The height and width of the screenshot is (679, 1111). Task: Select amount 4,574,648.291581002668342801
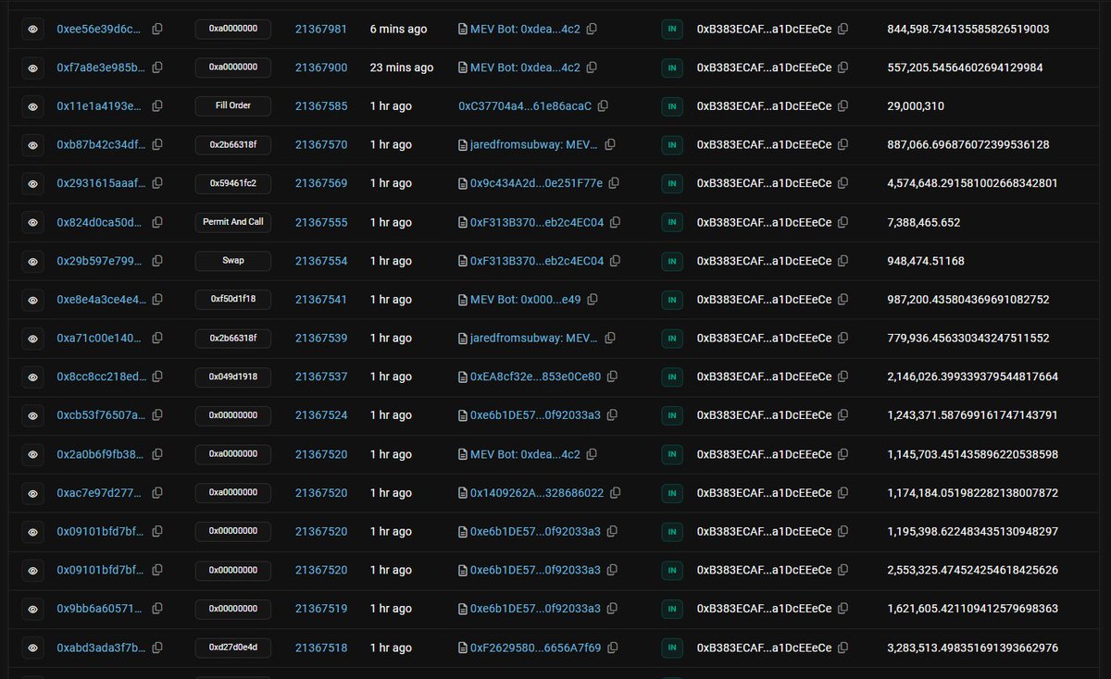pos(972,184)
